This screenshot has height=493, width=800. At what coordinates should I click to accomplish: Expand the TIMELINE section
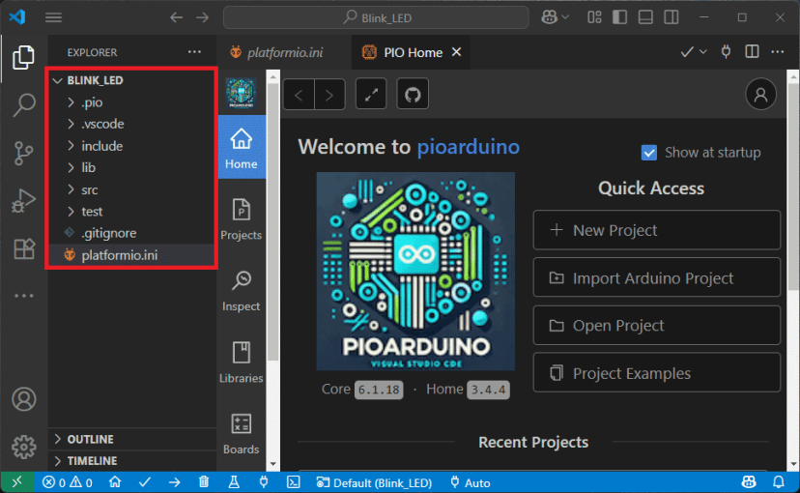point(132,461)
